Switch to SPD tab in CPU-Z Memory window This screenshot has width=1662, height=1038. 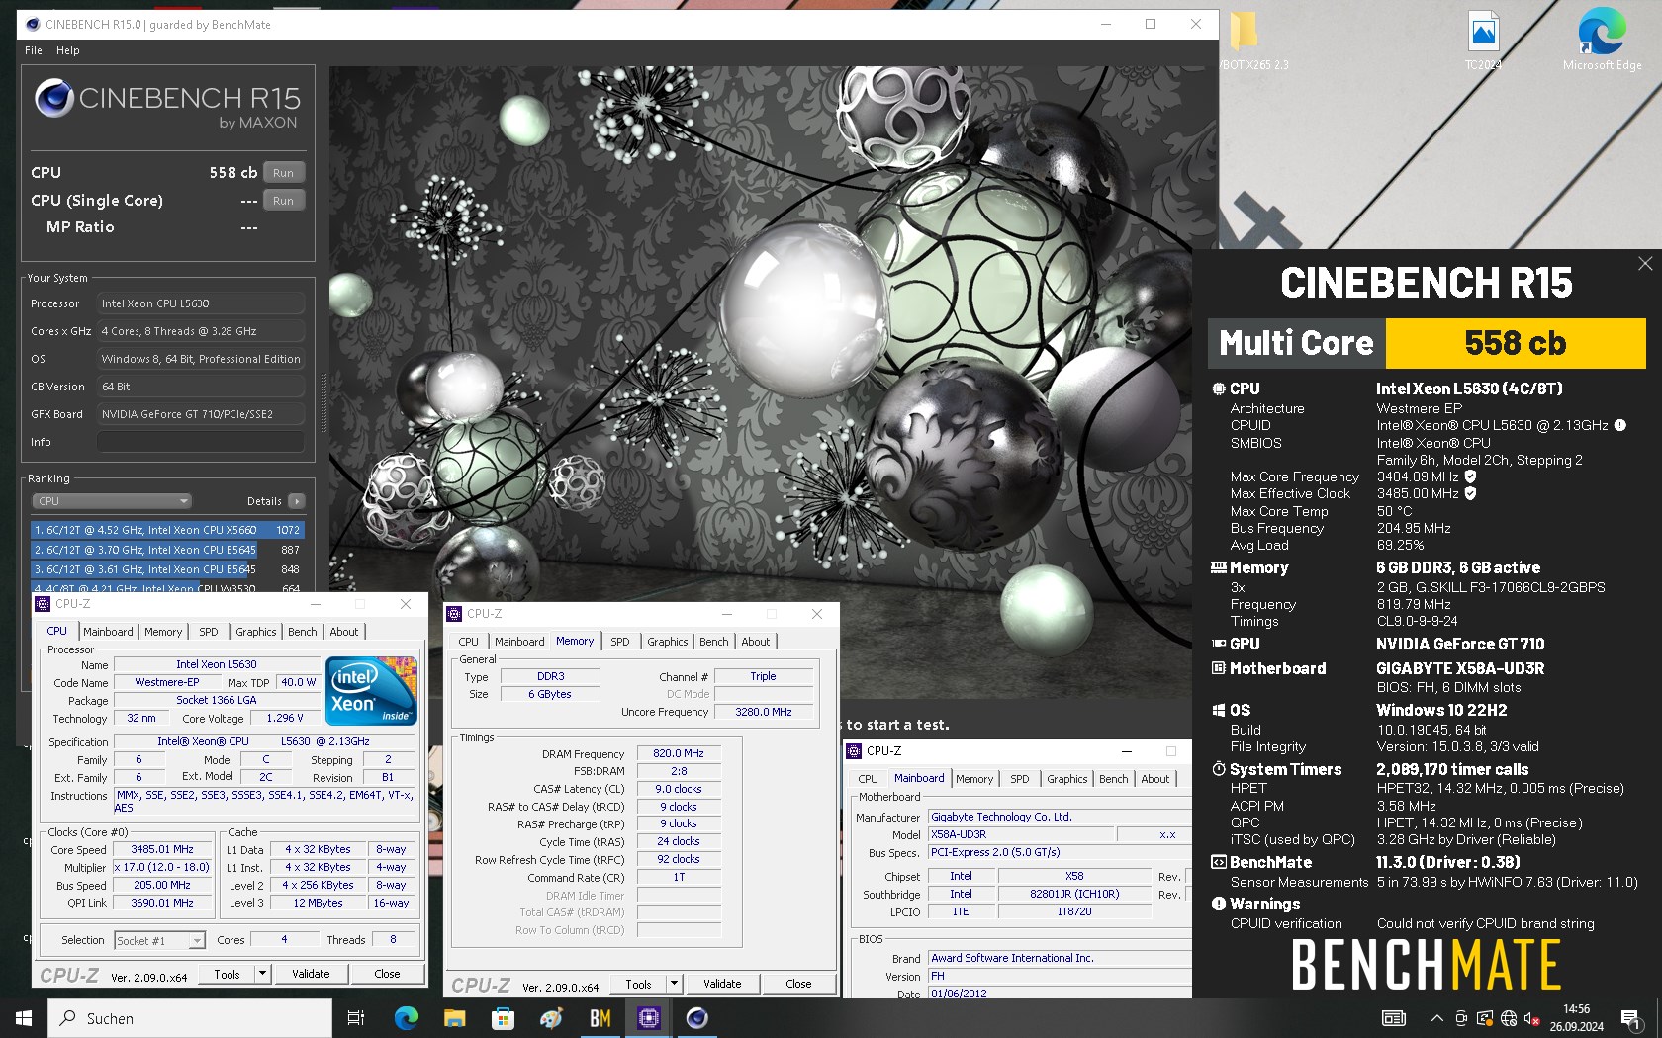pyautogui.click(x=620, y=642)
